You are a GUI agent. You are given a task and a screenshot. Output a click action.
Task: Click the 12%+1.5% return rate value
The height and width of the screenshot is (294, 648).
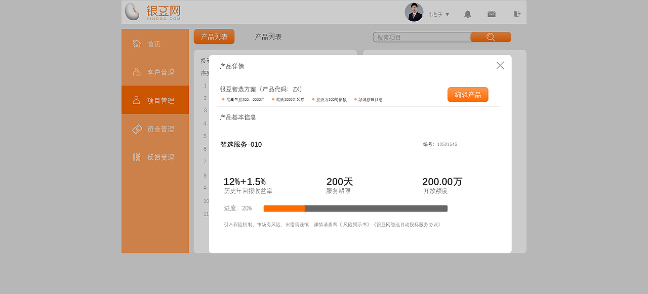245,182
